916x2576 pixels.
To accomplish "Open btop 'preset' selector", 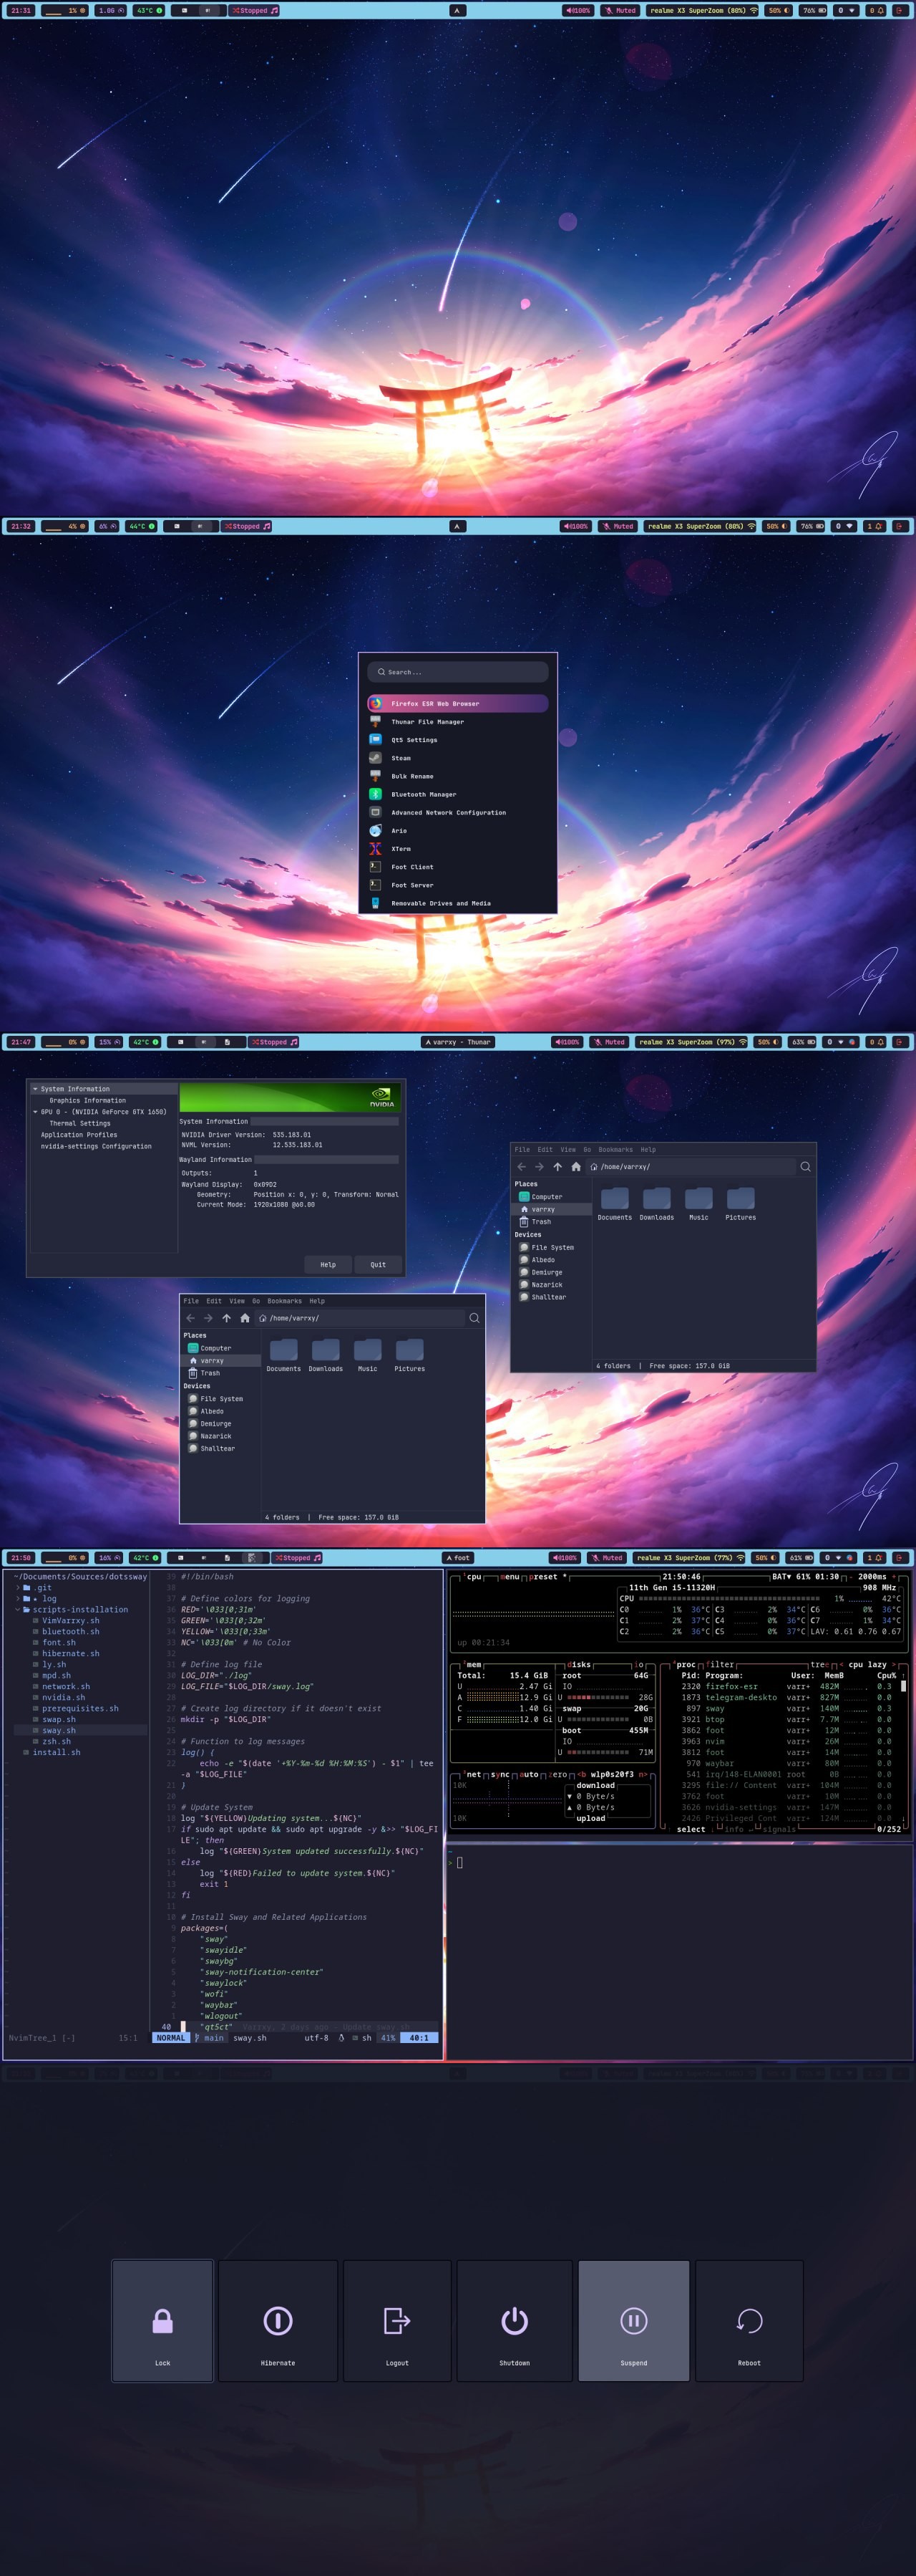I will [547, 1577].
